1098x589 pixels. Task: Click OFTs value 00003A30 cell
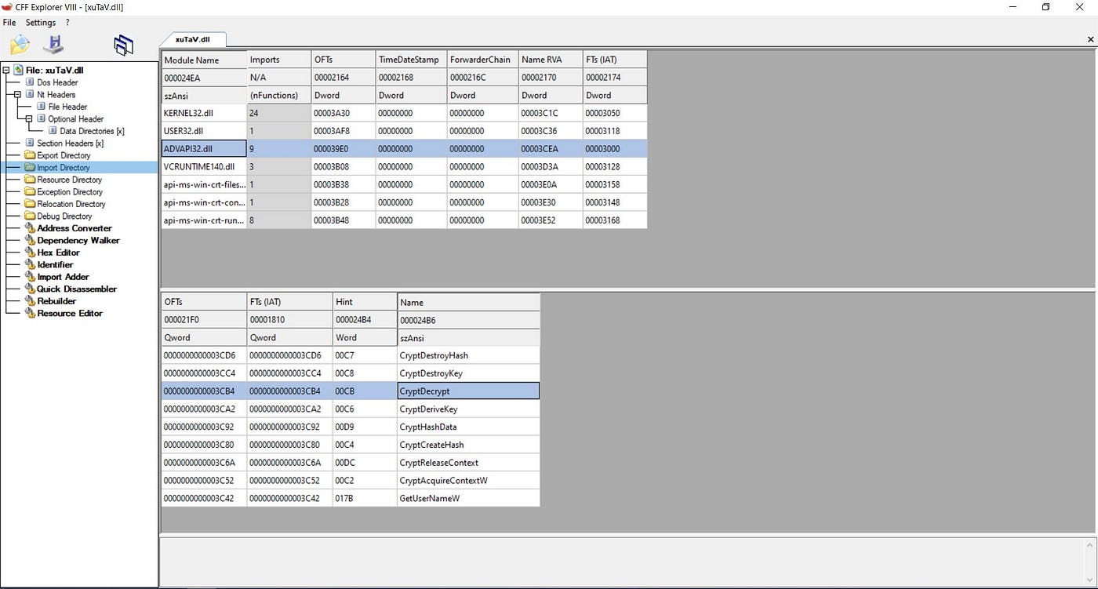(344, 113)
